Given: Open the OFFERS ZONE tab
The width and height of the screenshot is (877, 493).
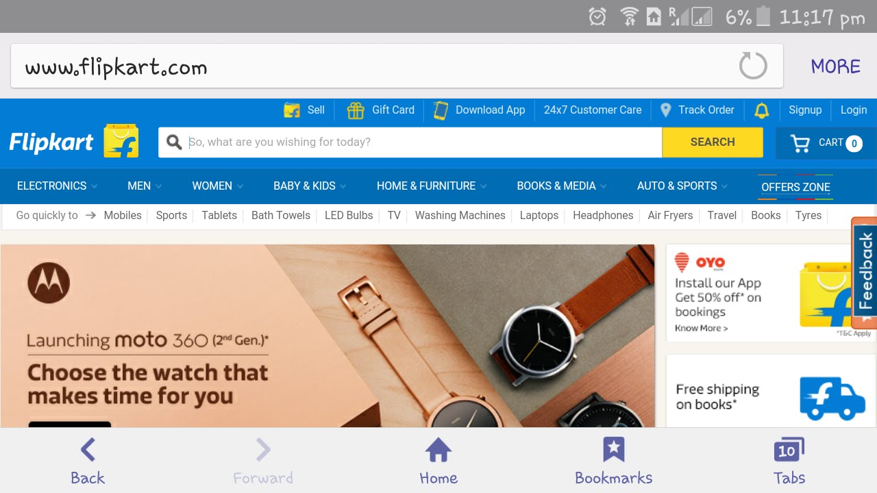Looking at the screenshot, I should 795,187.
